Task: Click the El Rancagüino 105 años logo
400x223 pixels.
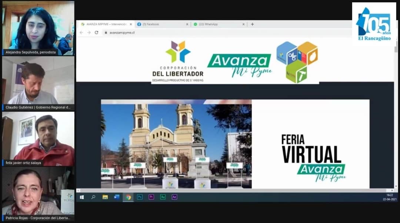Action: pyautogui.click(x=374, y=24)
